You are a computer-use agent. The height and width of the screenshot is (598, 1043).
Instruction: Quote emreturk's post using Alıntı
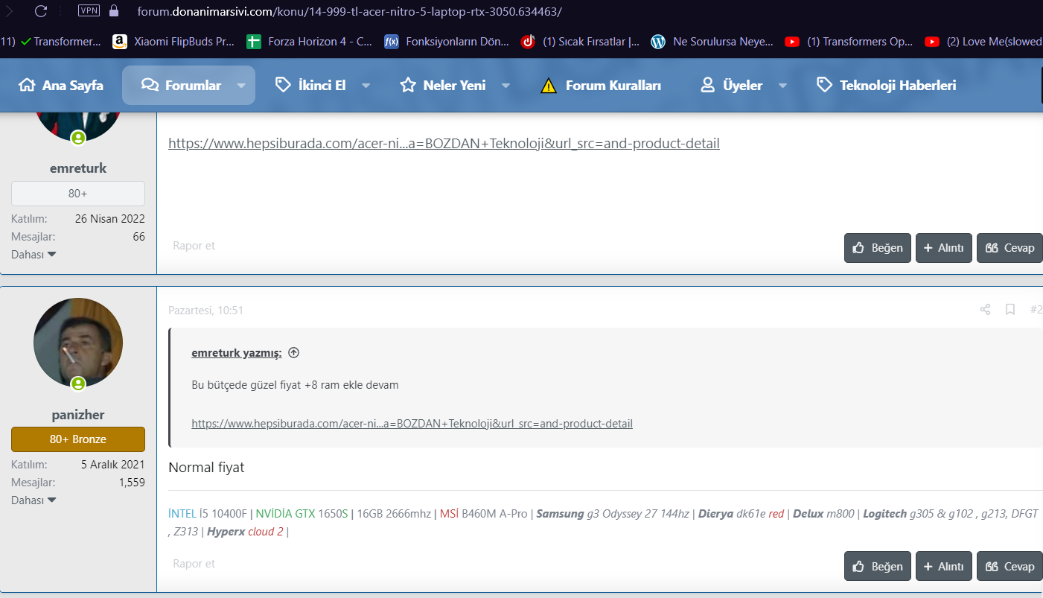944,248
